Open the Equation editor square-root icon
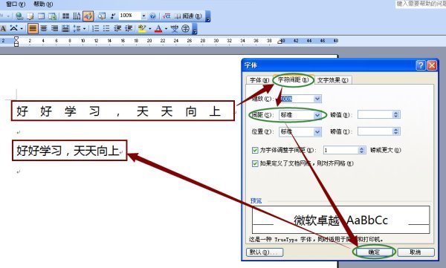Screen dimensions: 446x268 [166, 16]
